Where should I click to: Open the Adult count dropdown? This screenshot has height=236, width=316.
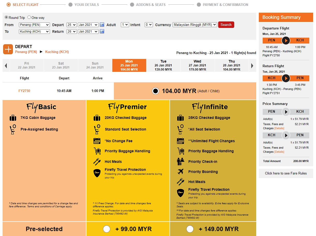tap(125, 25)
